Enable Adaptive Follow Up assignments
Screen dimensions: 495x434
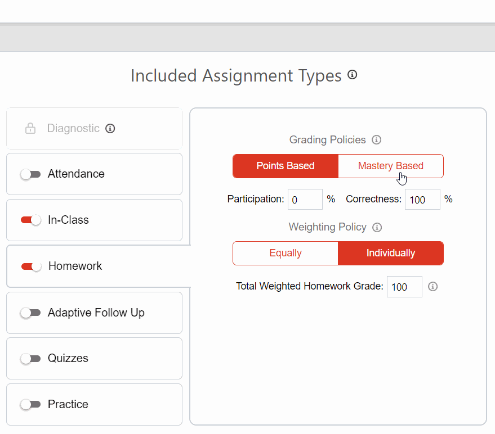pyautogui.click(x=30, y=313)
